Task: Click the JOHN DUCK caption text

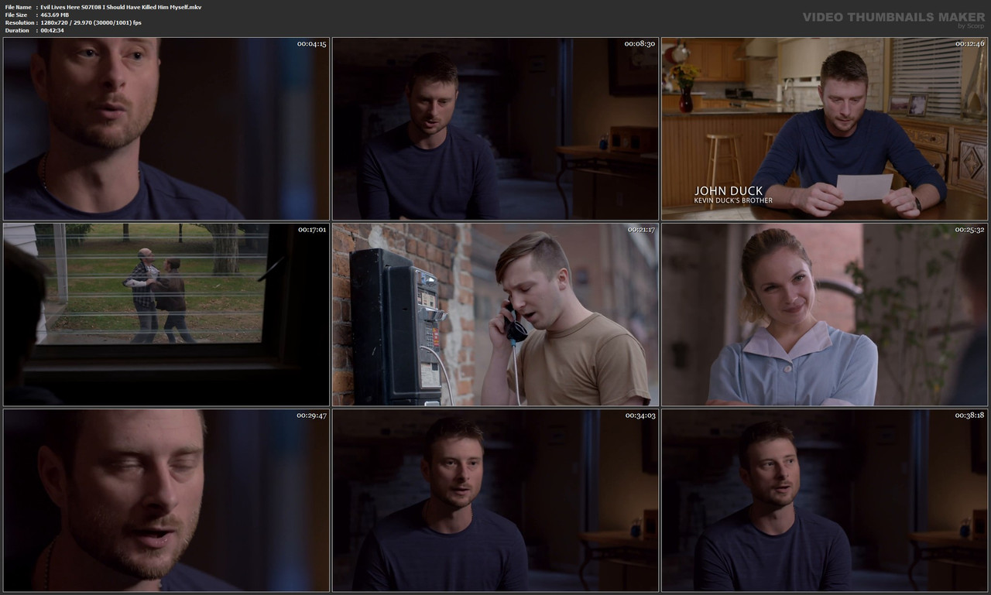Action: click(729, 190)
